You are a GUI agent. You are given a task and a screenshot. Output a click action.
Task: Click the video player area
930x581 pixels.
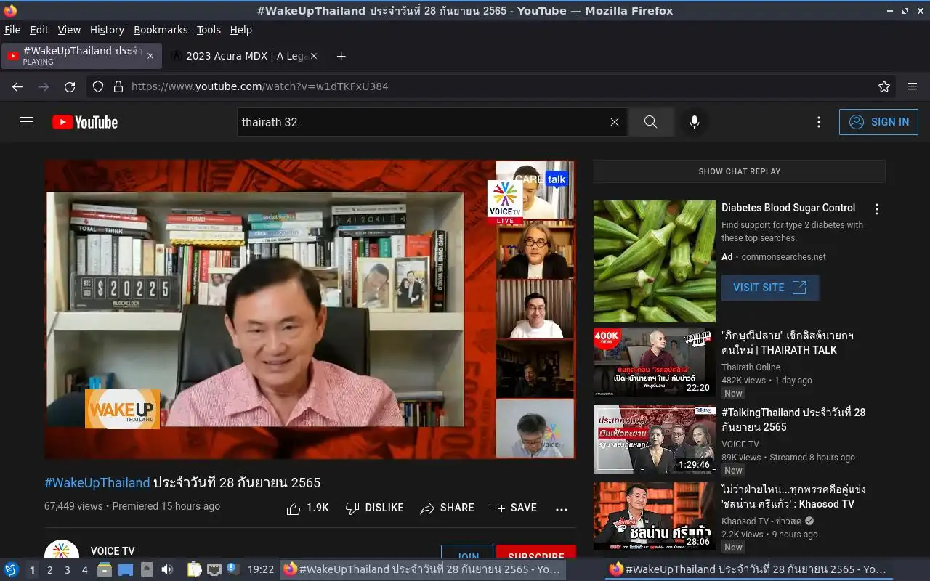310,309
